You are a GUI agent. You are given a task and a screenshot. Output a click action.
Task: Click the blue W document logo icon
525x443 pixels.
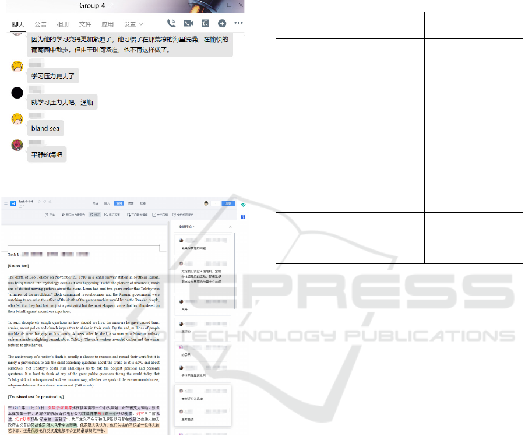13,203
